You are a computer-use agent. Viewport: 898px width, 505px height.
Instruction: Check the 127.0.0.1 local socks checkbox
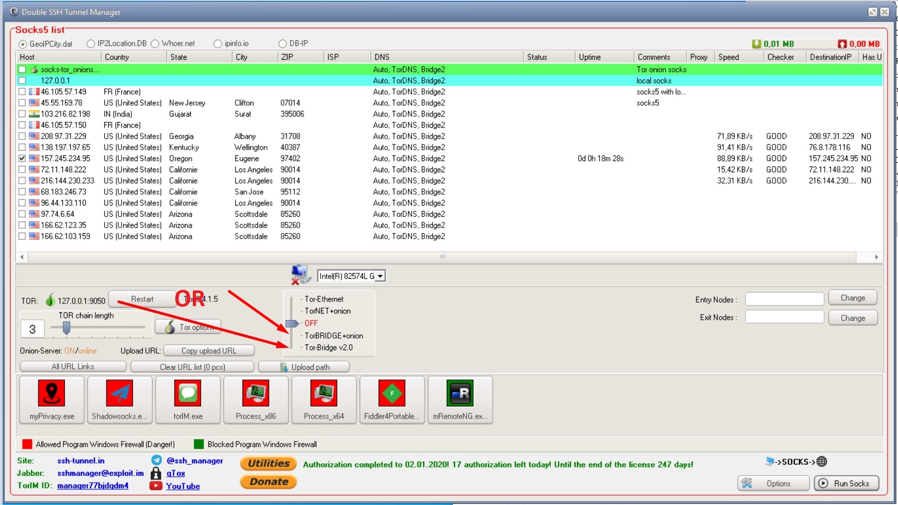click(22, 81)
